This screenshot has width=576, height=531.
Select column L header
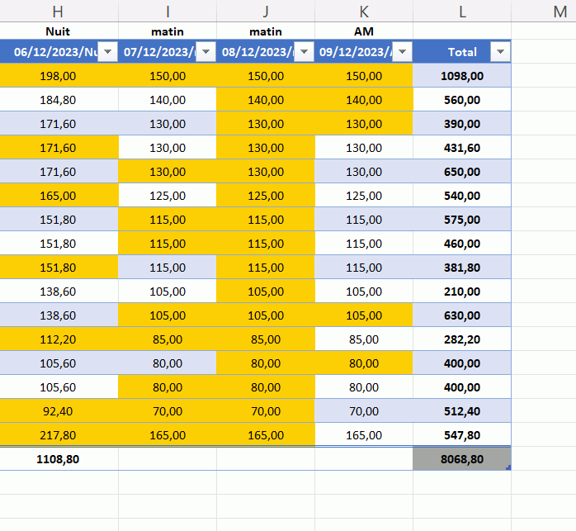462,11
